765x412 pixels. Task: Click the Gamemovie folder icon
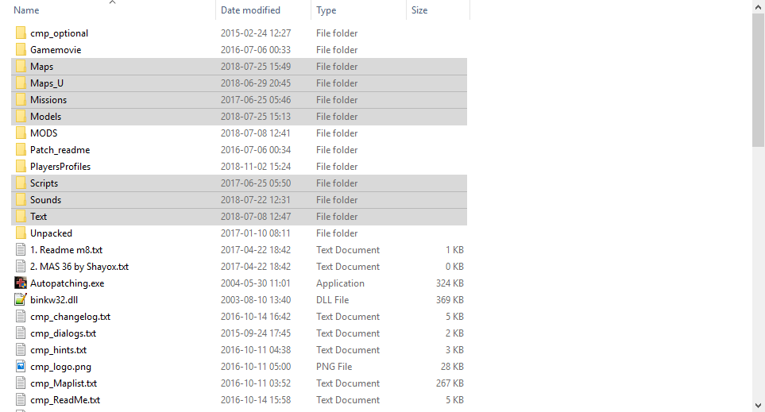coord(21,50)
